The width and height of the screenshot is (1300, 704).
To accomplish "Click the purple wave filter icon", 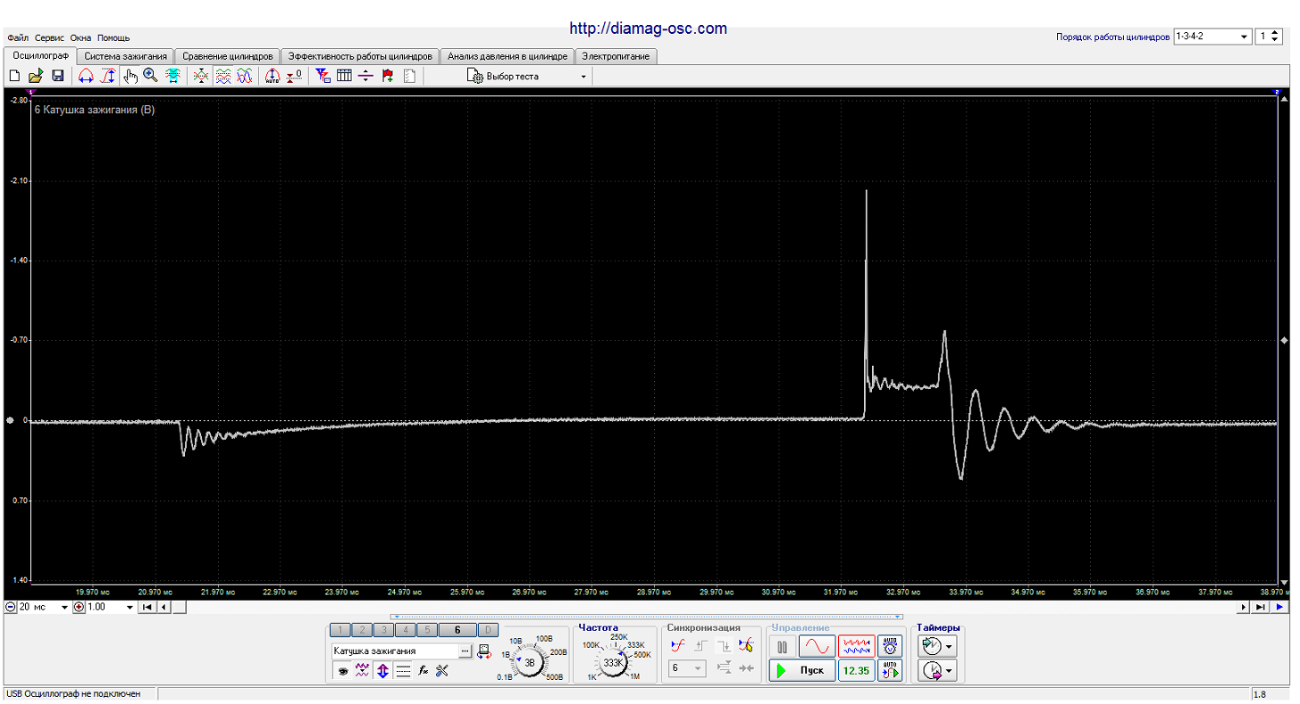I will click(362, 671).
